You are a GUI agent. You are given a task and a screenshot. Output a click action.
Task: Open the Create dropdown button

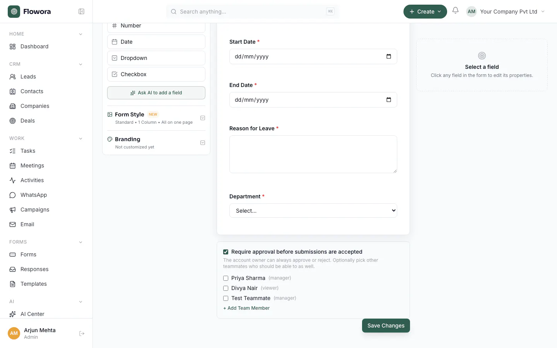pos(425,12)
